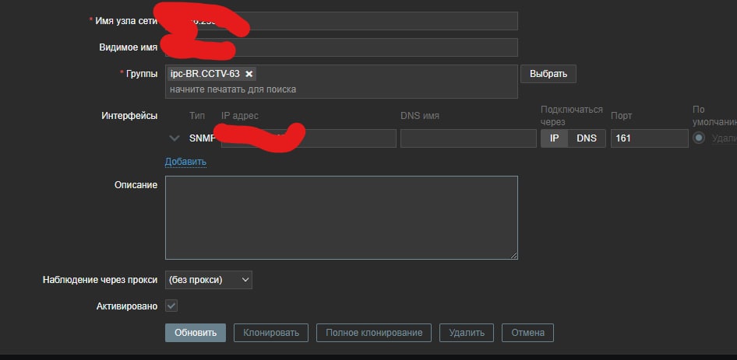Expand the SNMP interface chevron

click(x=175, y=138)
